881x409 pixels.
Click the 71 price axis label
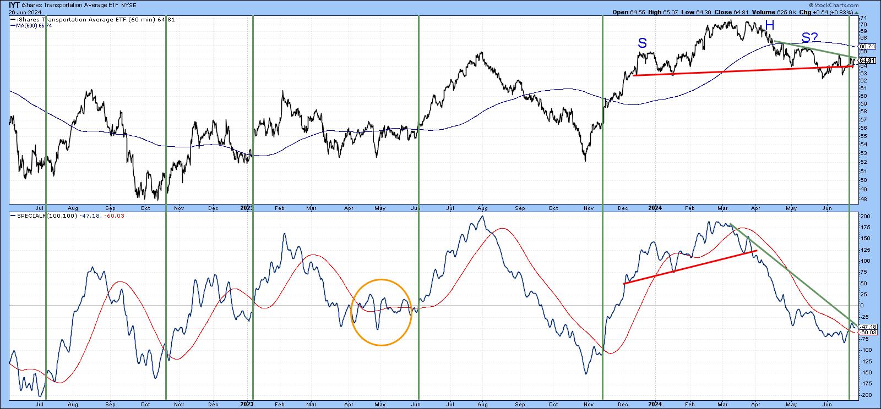click(862, 18)
